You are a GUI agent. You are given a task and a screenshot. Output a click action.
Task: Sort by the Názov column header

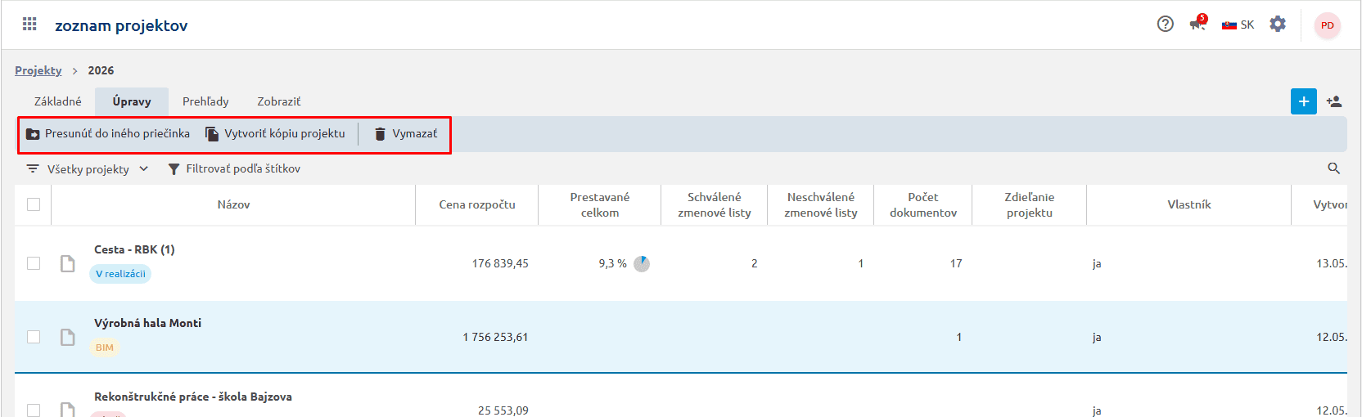click(233, 204)
